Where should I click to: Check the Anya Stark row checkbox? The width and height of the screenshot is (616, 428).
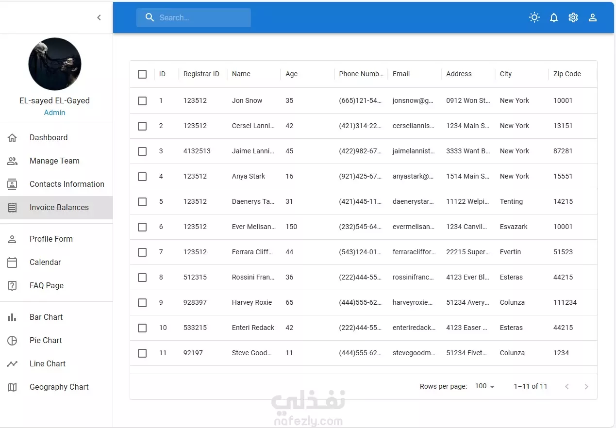(x=142, y=177)
